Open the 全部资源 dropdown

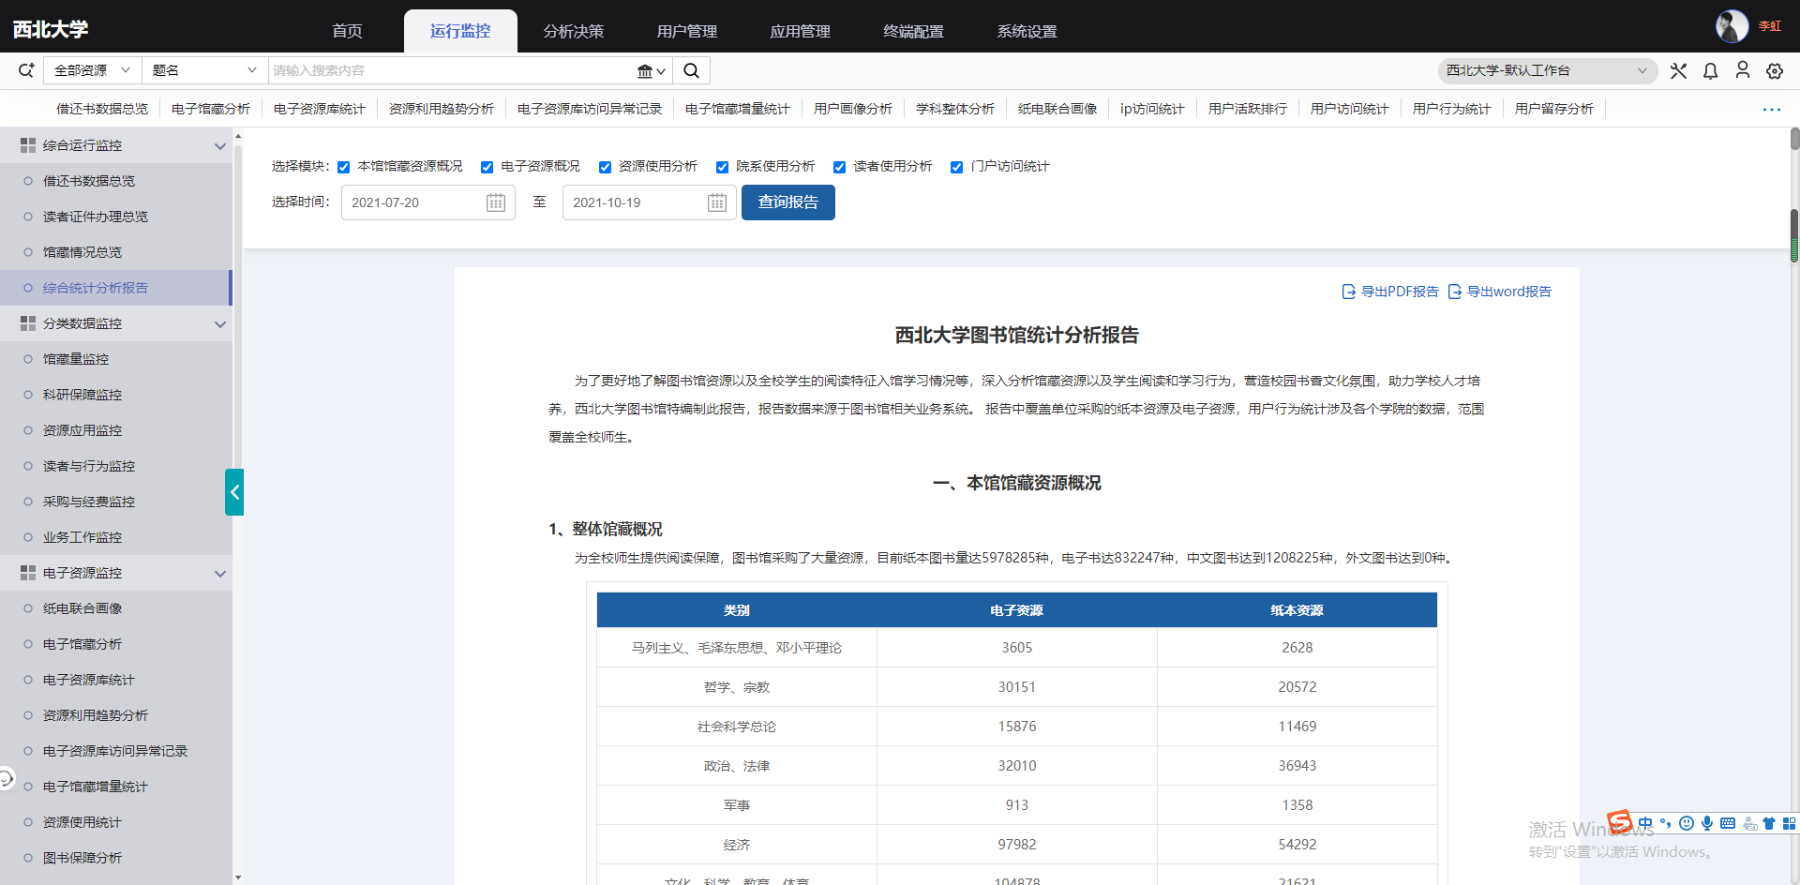click(91, 70)
